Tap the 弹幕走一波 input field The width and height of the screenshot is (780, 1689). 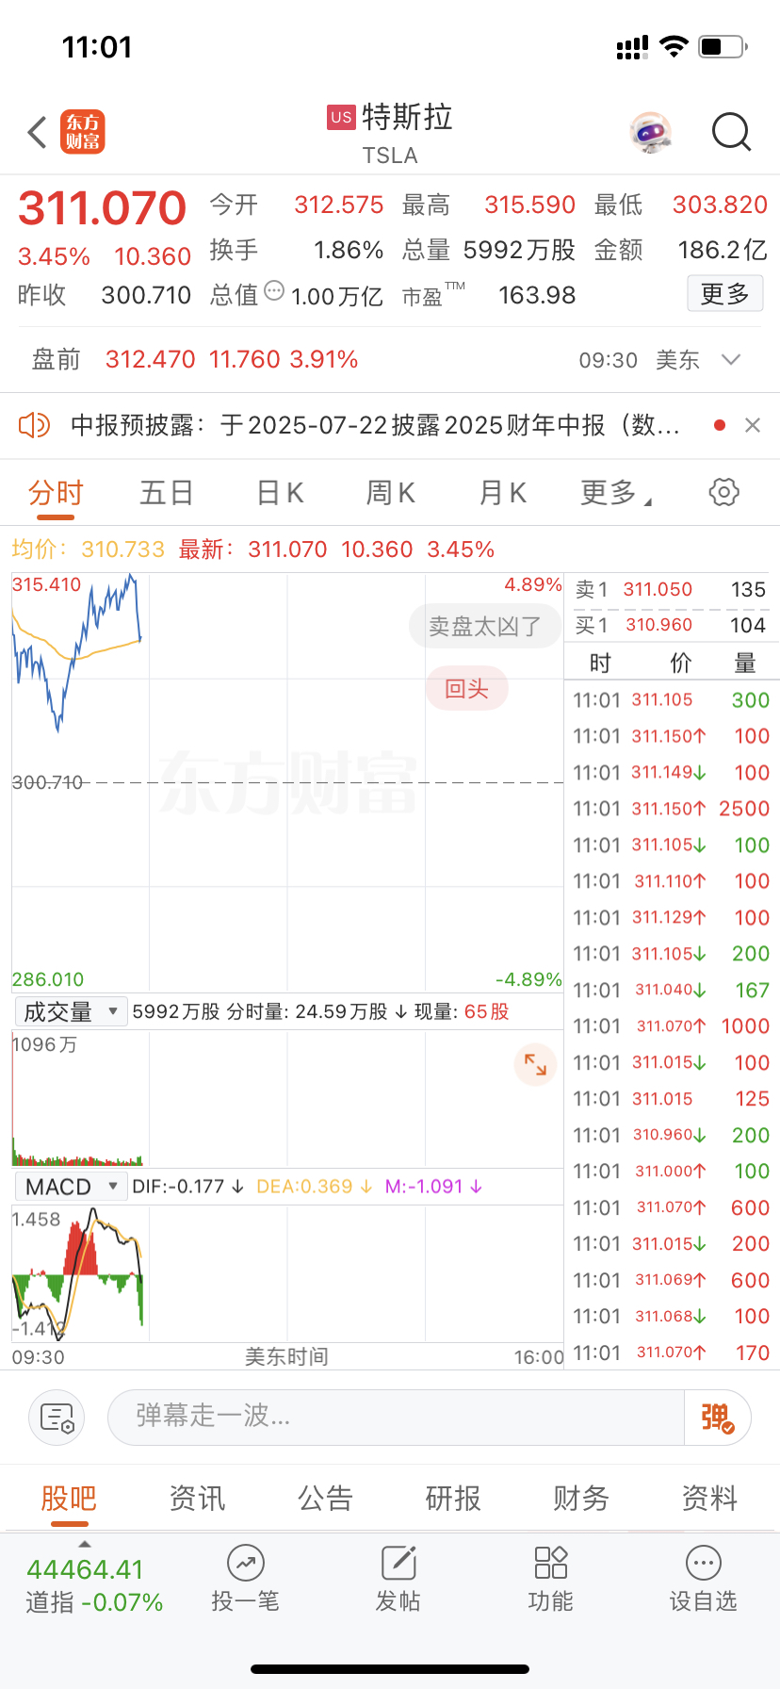396,1417
